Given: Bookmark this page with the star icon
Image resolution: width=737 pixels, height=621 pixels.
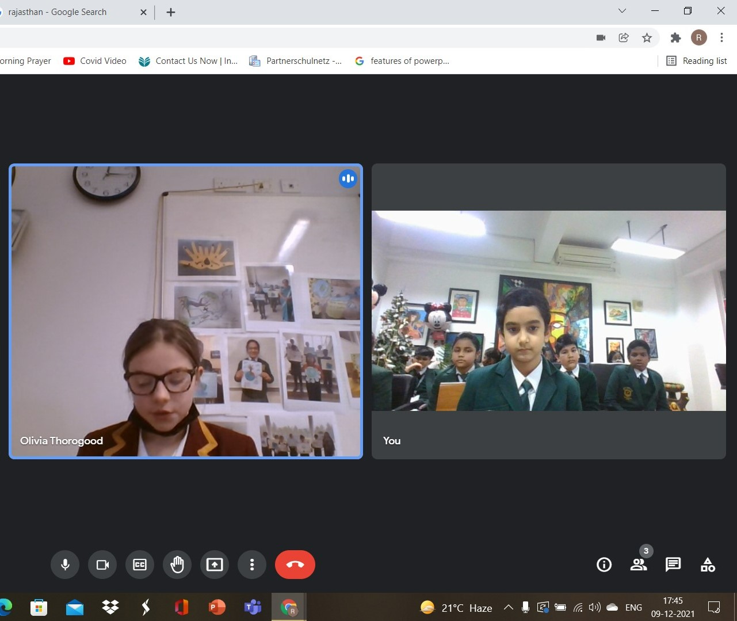Looking at the screenshot, I should [647, 38].
